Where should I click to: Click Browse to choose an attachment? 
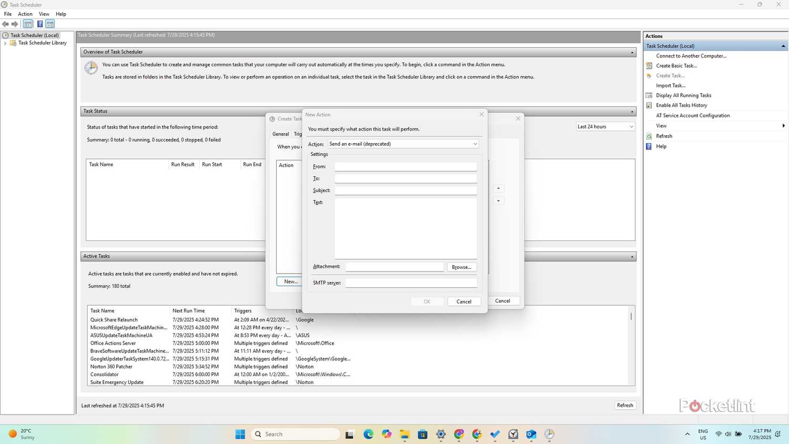461,267
